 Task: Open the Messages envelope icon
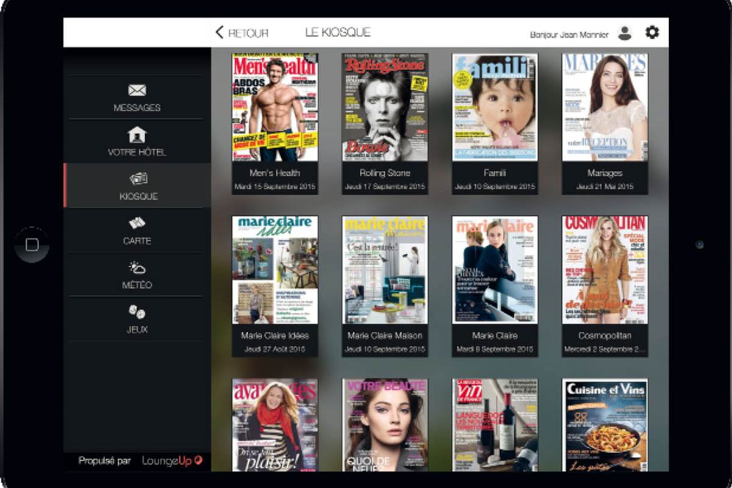[137, 90]
